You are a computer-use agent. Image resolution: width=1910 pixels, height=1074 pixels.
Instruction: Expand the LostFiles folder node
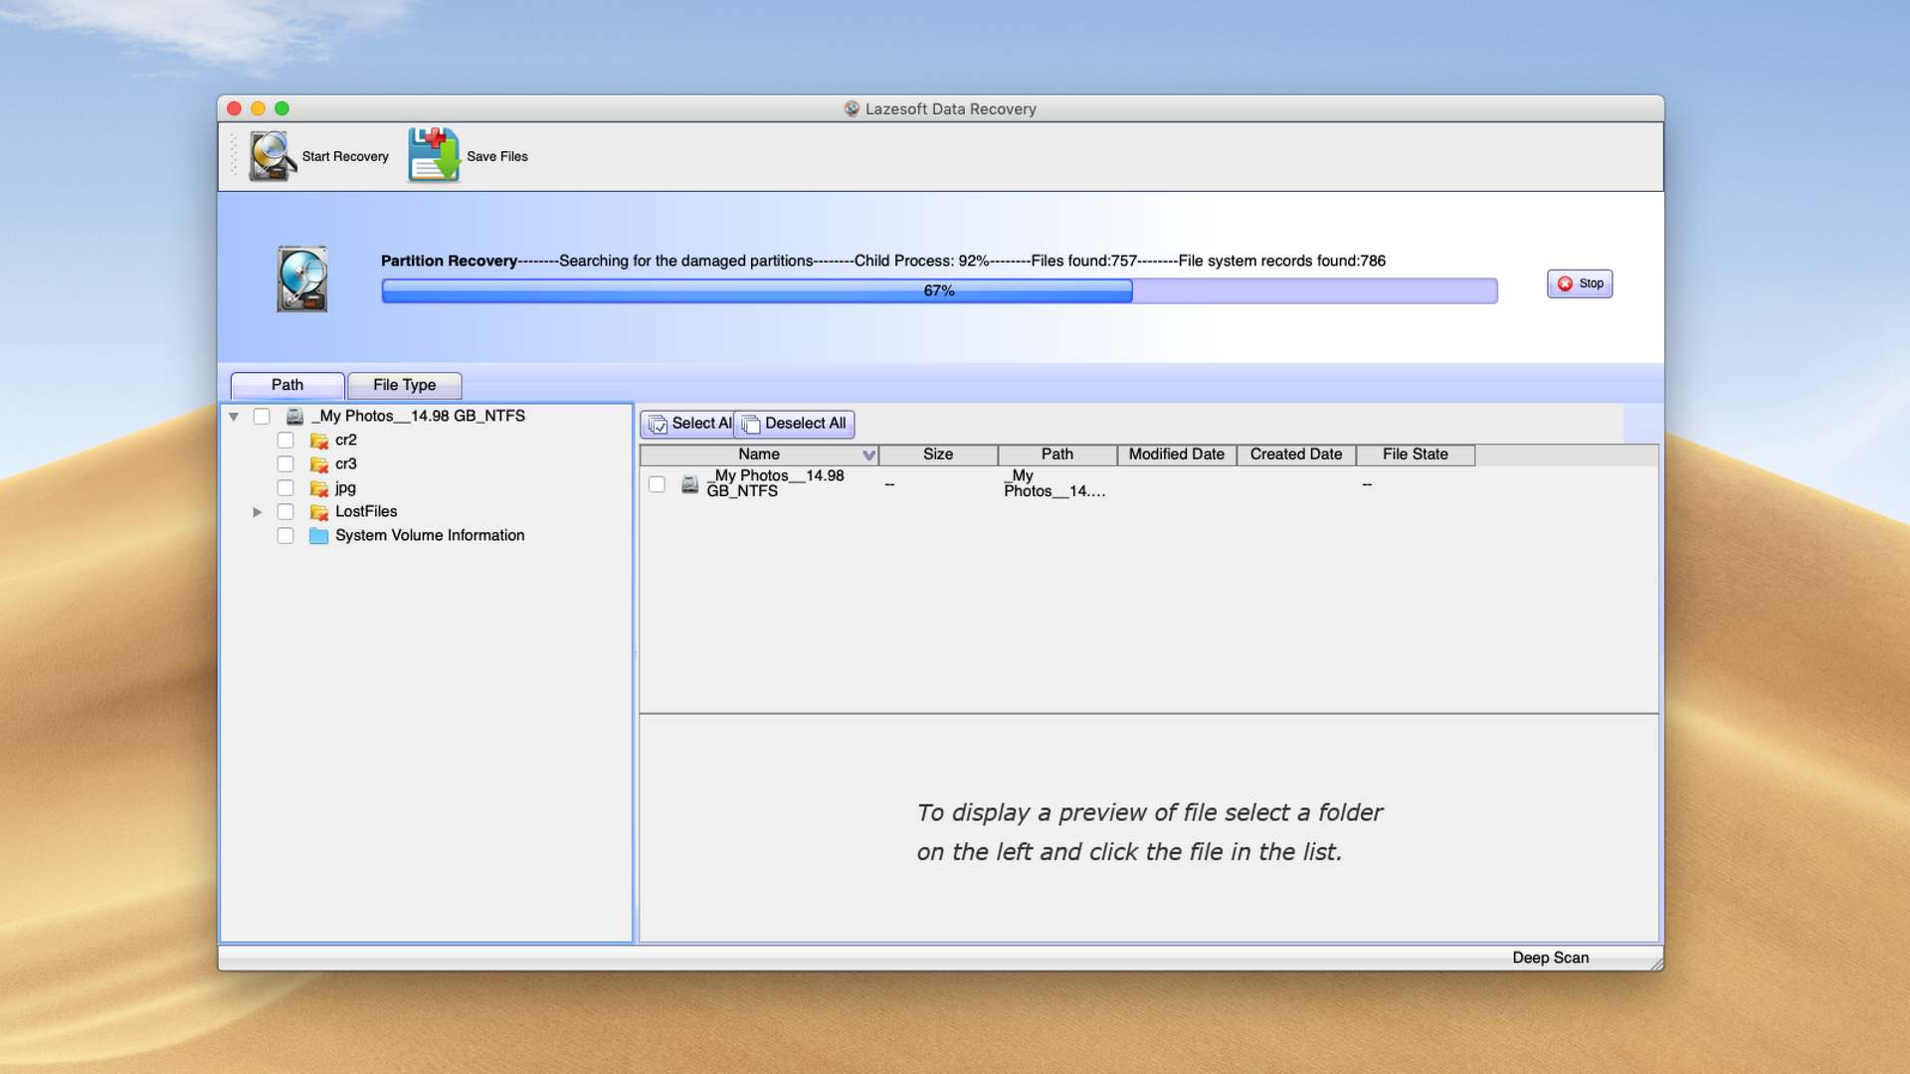257,512
